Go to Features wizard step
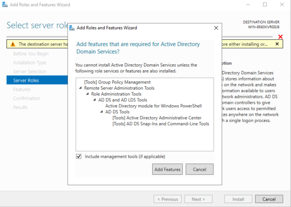This screenshot has width=291, height=207. pos(22,89)
